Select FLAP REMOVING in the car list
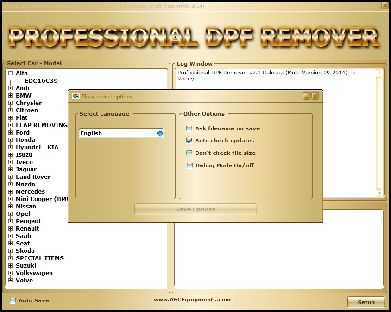Image resolution: width=391 pixels, height=312 pixels. pos(42,125)
